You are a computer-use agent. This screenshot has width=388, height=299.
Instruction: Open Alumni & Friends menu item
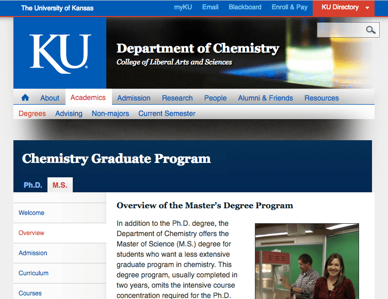265,98
